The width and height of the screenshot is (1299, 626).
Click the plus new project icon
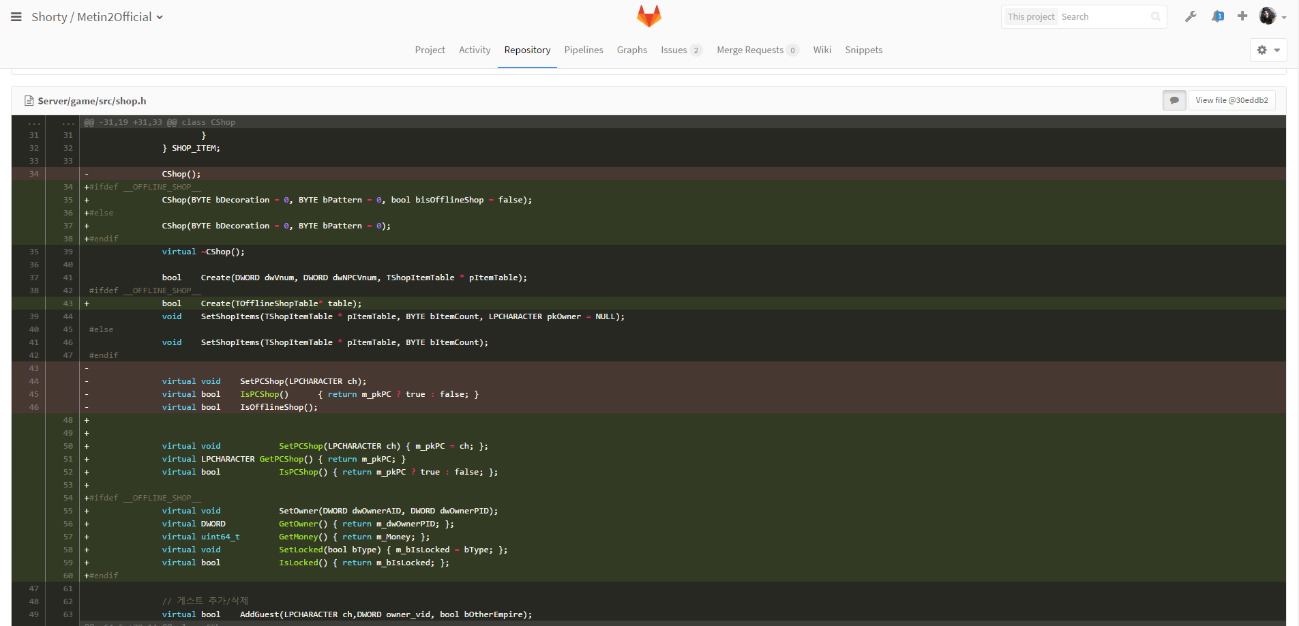(1242, 16)
